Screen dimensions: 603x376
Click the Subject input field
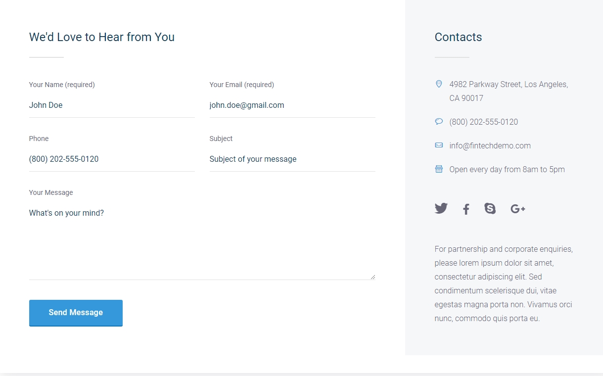pyautogui.click(x=292, y=159)
